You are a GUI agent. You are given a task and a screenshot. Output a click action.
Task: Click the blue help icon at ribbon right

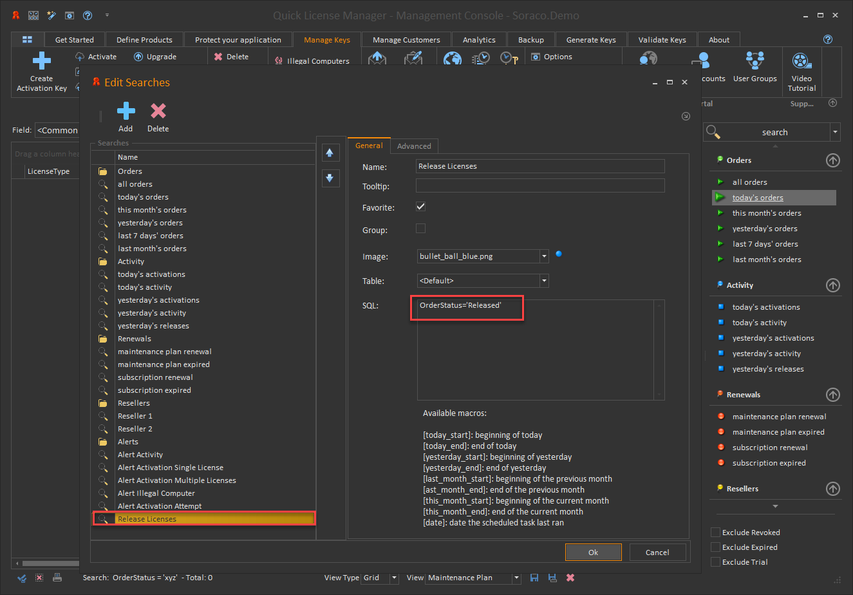pos(828,40)
